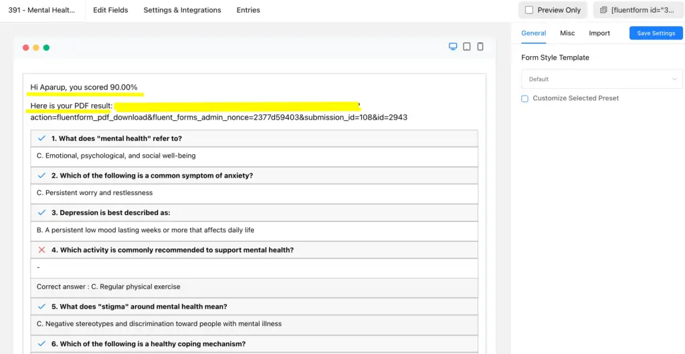685x354 pixels.
Task: Click 'Correct answer : C. Regular physical exercise'
Action: pyautogui.click(x=108, y=287)
